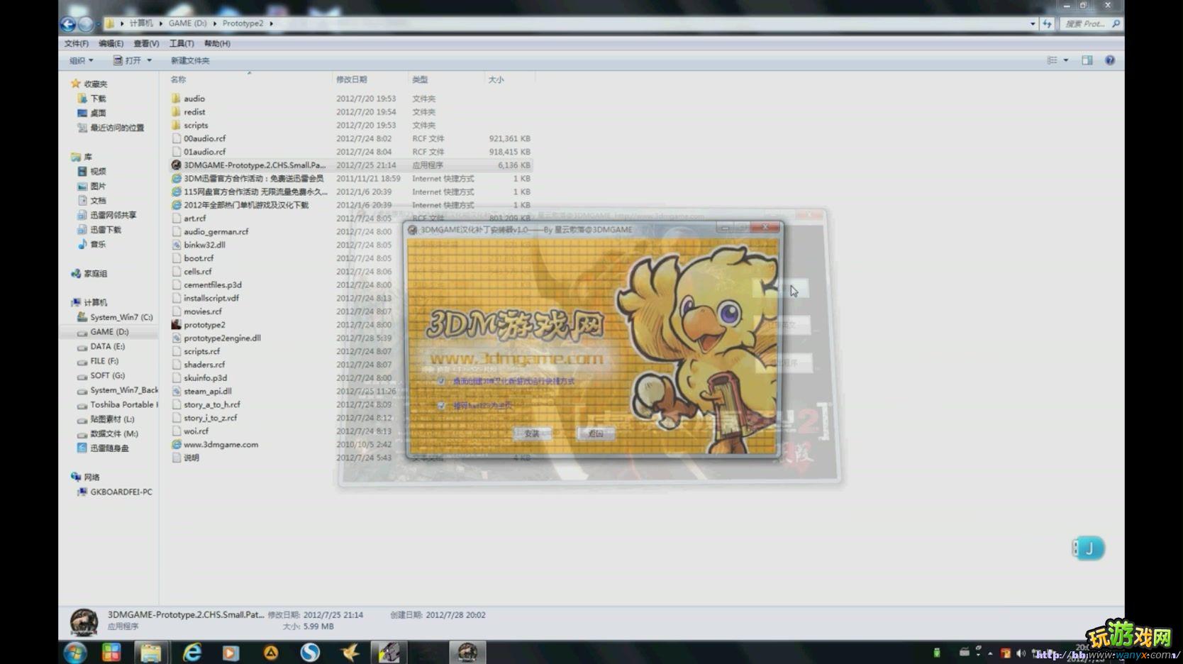Go back using the Explorer back arrow

point(68,24)
